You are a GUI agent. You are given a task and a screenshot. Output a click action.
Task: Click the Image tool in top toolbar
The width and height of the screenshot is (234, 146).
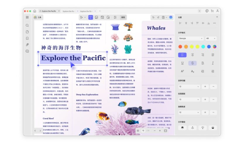pos(96,18)
